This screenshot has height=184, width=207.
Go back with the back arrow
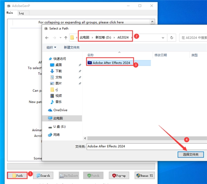pos(47,38)
